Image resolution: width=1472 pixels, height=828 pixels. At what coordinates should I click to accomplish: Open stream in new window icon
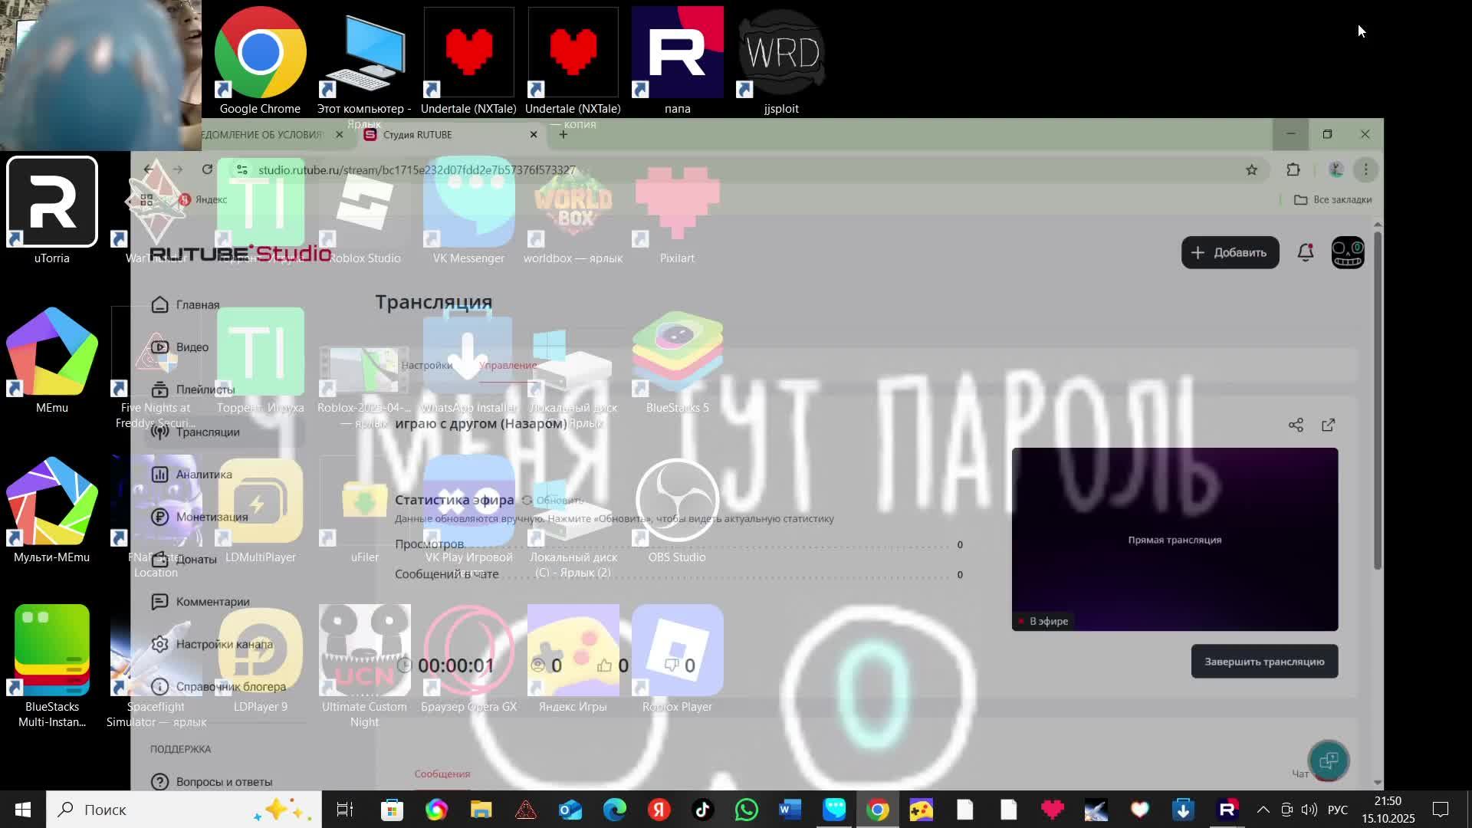[x=1329, y=425]
